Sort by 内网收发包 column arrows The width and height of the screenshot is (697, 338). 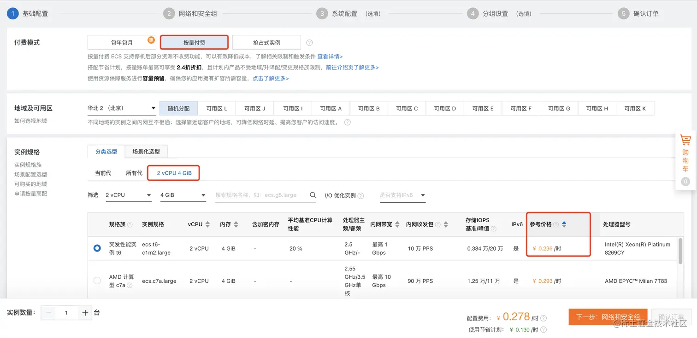pos(446,224)
